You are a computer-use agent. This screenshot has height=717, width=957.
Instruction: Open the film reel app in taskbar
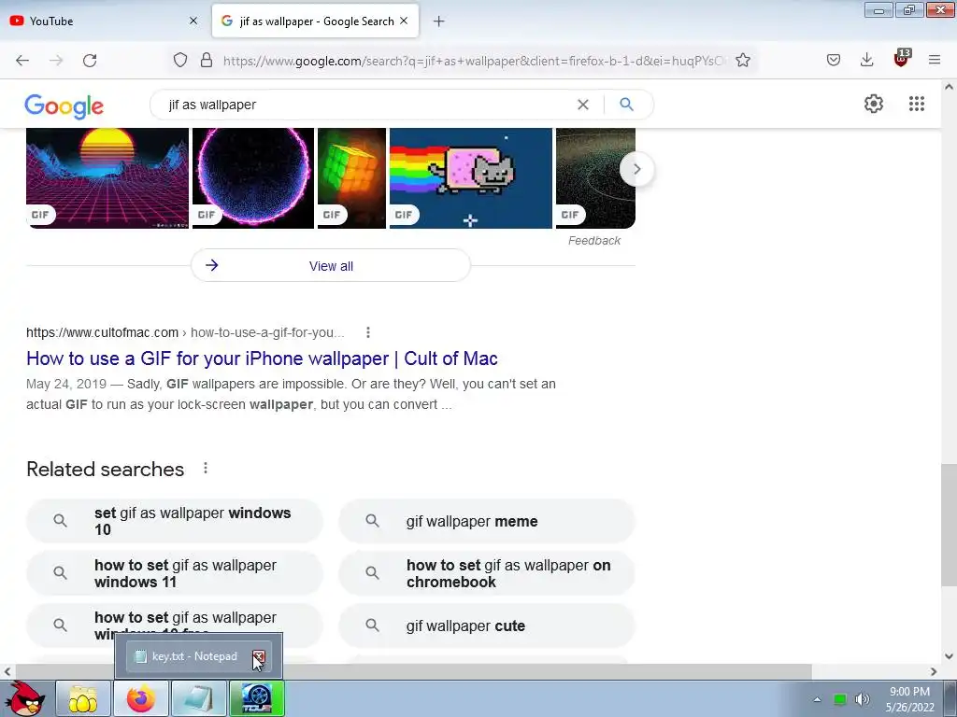click(257, 698)
